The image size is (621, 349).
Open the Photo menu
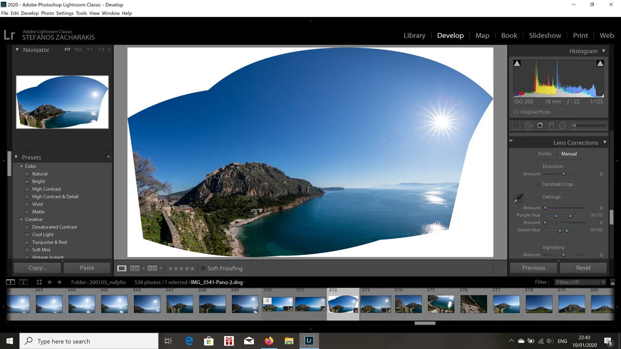click(47, 13)
